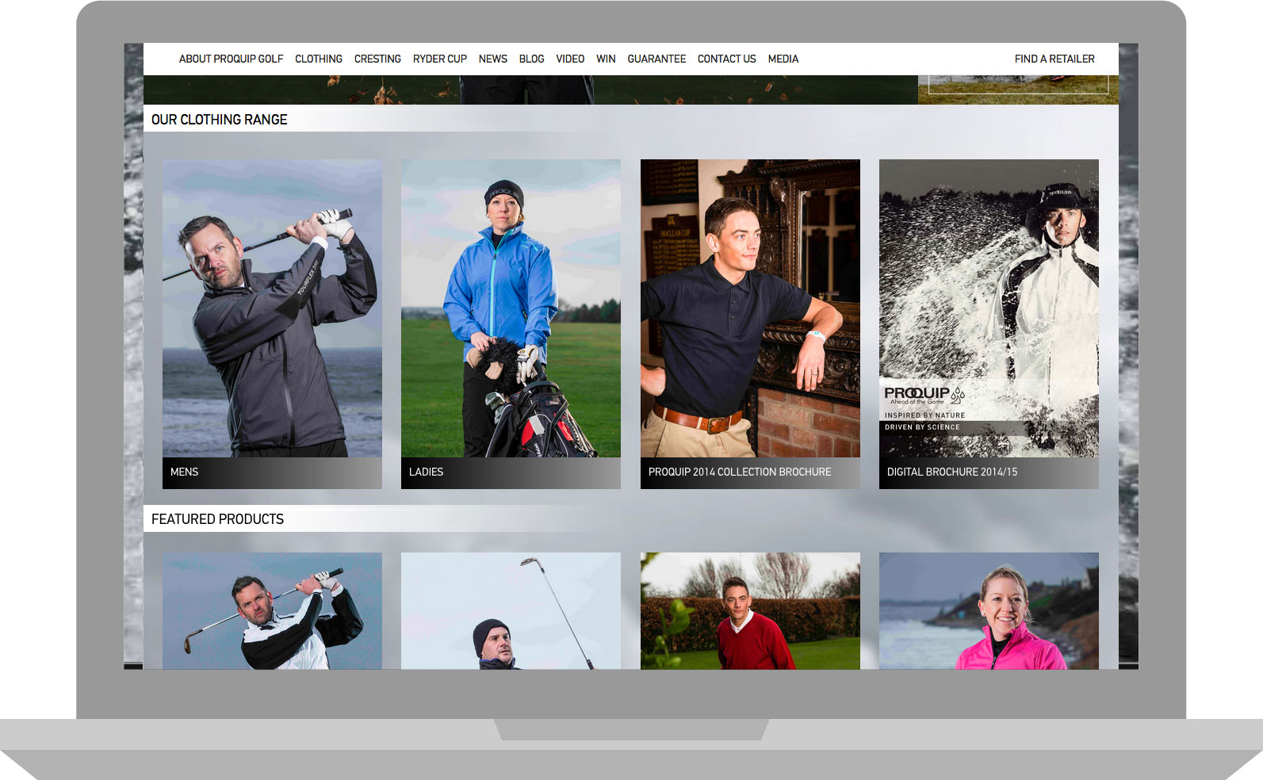The image size is (1263, 780).
Task: Open the Digital Brochure 2014/15 cover image
Action: (989, 308)
